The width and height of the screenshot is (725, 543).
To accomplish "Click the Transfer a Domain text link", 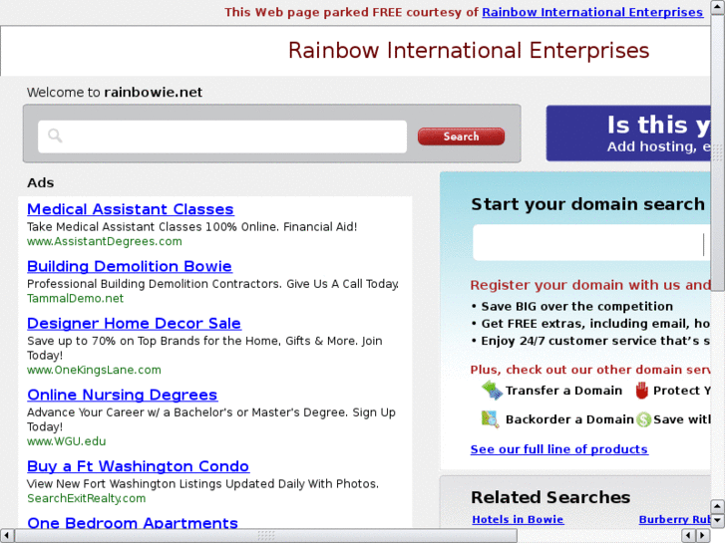I will 563,391.
